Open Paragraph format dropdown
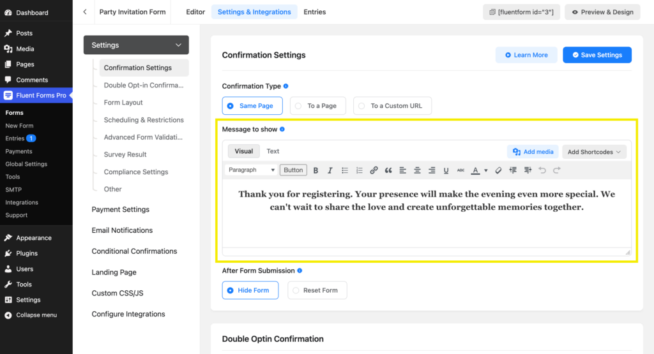The image size is (654, 354). [251, 170]
